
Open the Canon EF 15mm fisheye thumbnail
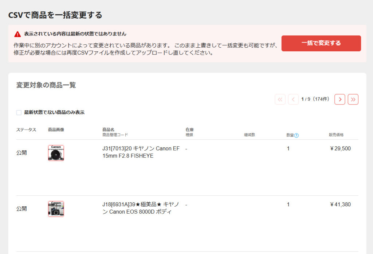click(x=56, y=153)
